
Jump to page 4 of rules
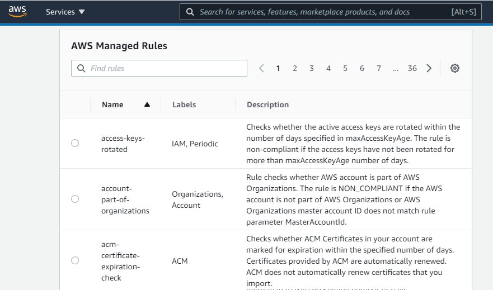click(x=328, y=68)
